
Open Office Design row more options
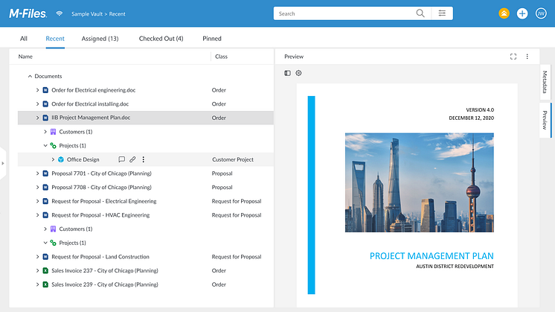tap(144, 159)
